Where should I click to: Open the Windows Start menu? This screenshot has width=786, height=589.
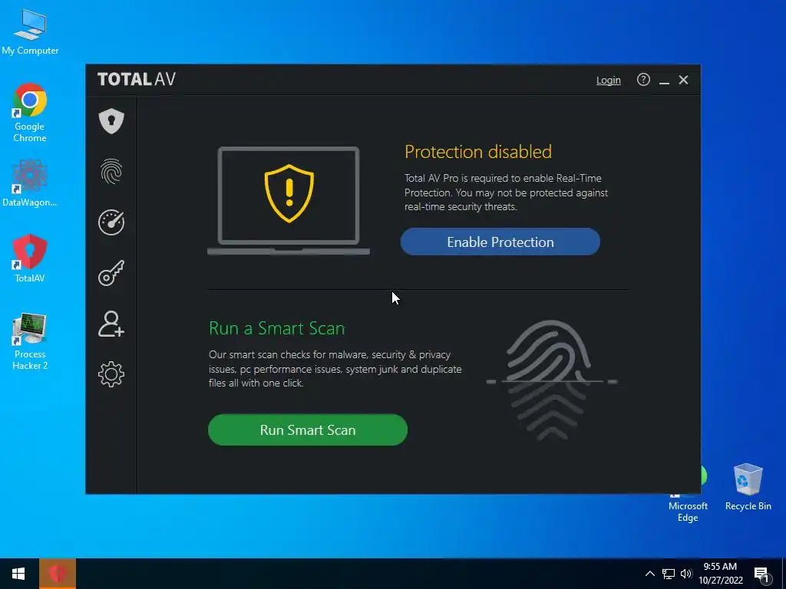18,574
